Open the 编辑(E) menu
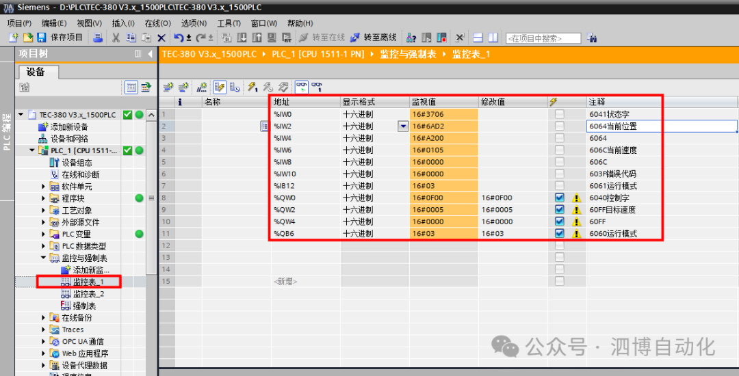 [54, 23]
